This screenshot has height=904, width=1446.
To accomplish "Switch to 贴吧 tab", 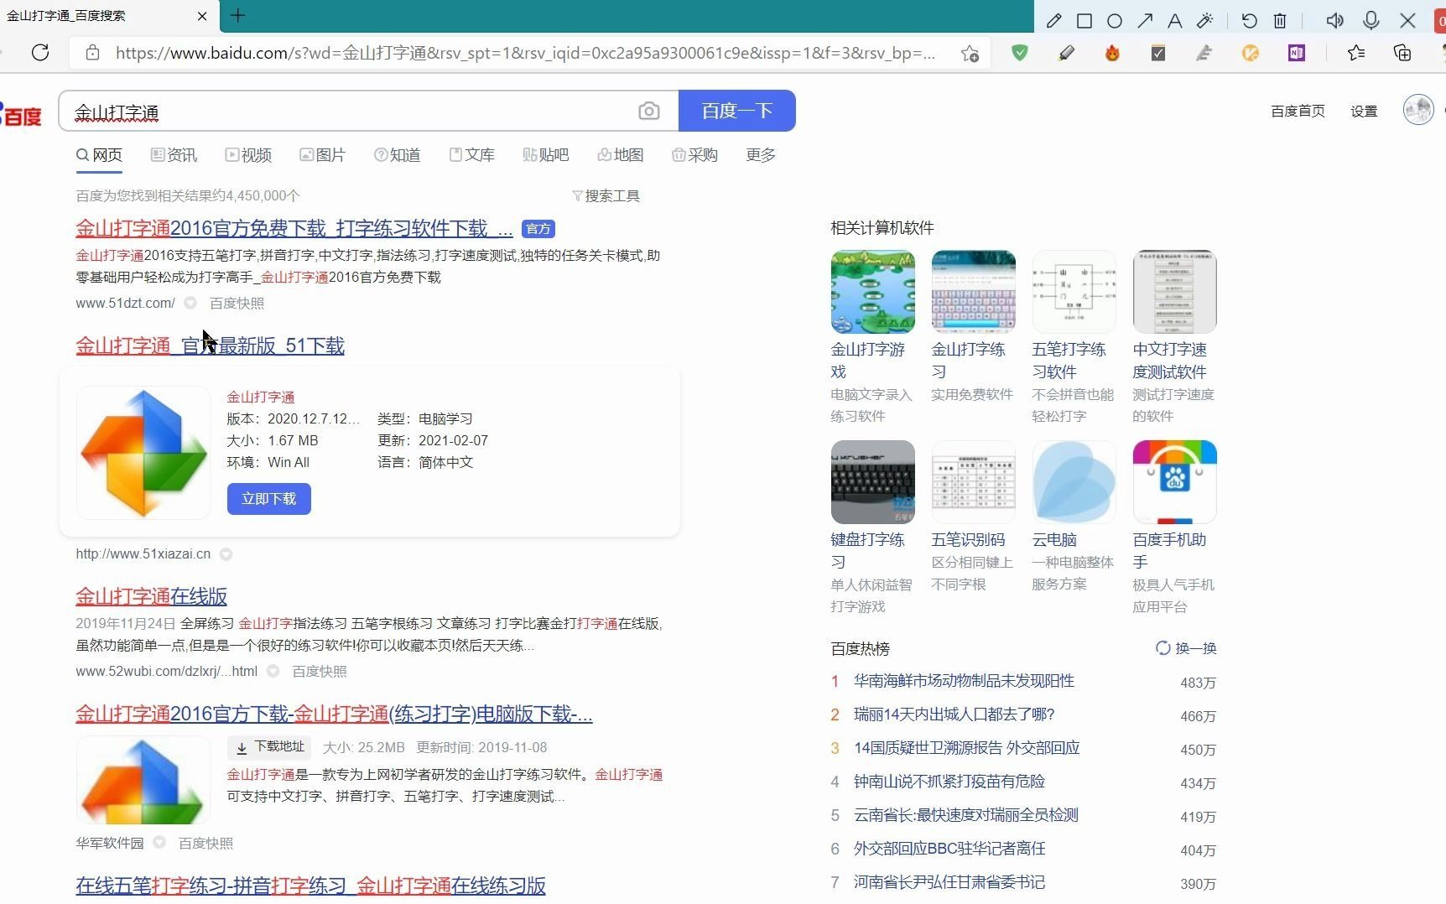I will [545, 155].
